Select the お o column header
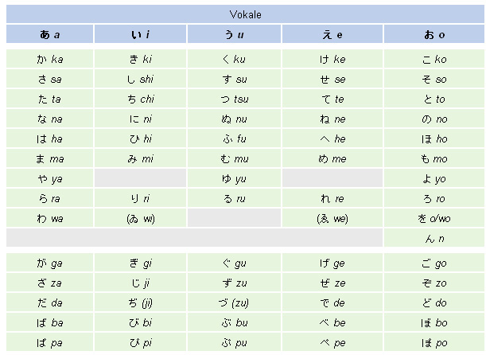The height and width of the screenshot is (355, 486). click(434, 34)
